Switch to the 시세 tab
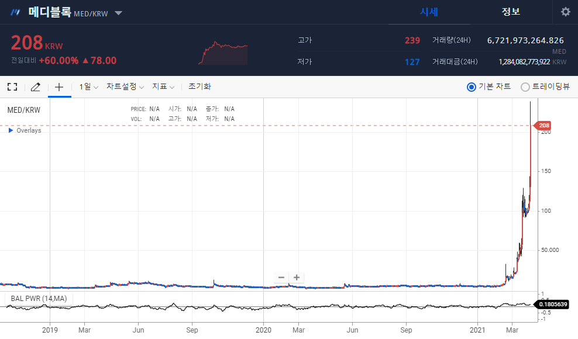This screenshot has height=339, width=578. click(429, 12)
